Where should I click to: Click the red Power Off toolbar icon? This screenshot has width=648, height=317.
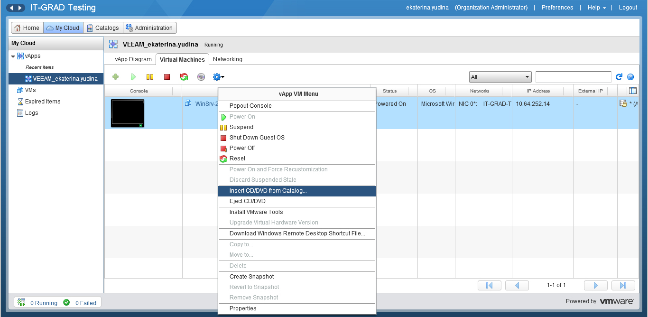(x=167, y=77)
